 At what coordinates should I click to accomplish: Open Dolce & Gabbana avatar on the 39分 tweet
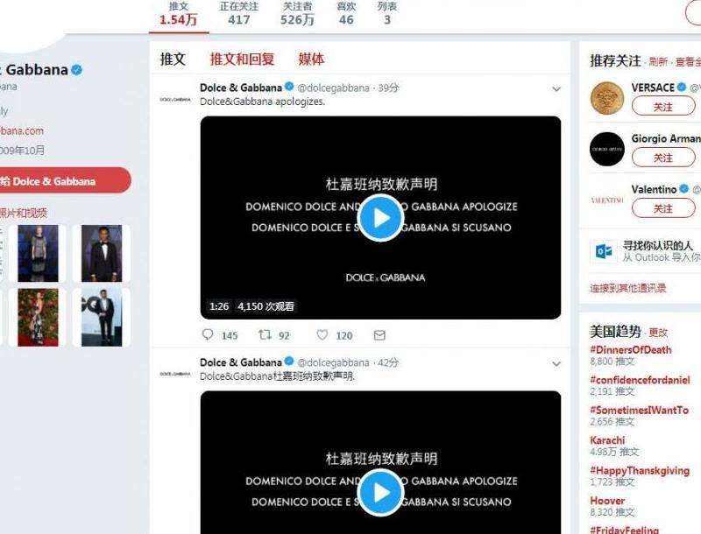pyautogui.click(x=174, y=99)
